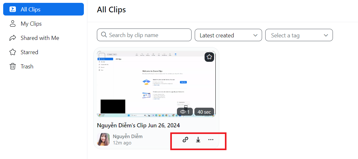This screenshot has height=159, width=358.
Task: Click the 12m ago timestamp
Action: pos(122,143)
